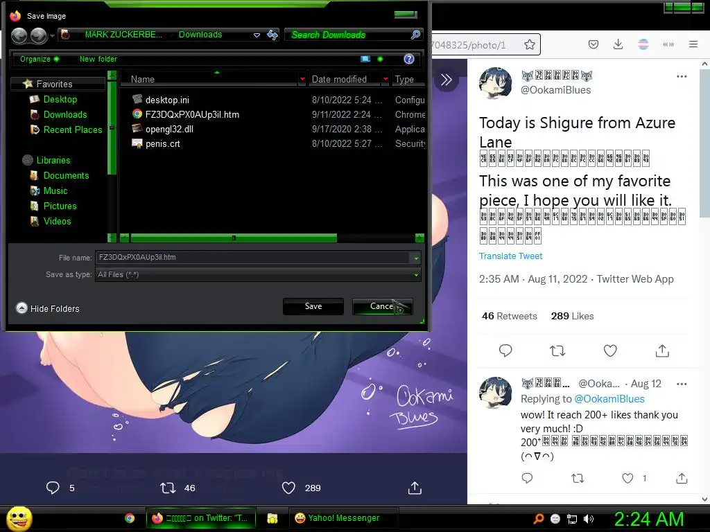Screen dimensions: 710x532
Task: Click the @OokamiBlues handle under the name
Action: (555, 90)
